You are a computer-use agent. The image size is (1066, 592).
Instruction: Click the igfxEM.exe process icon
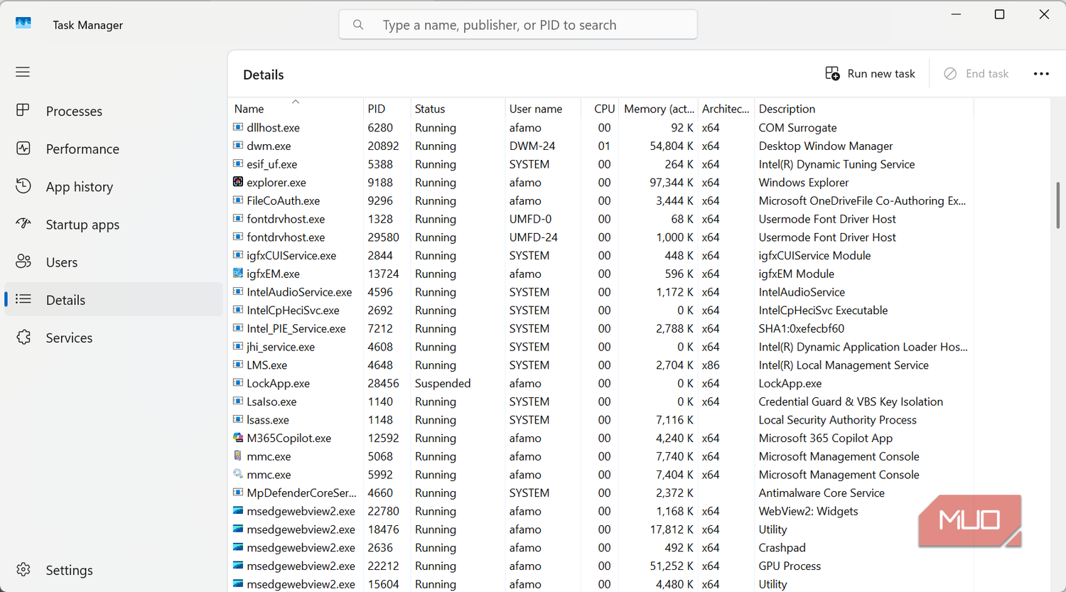(x=238, y=273)
